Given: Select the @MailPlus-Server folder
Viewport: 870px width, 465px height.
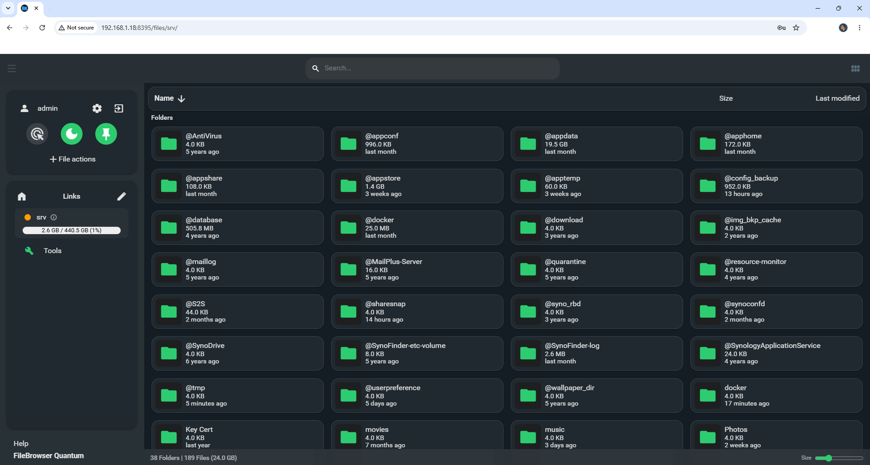Looking at the screenshot, I should point(417,269).
